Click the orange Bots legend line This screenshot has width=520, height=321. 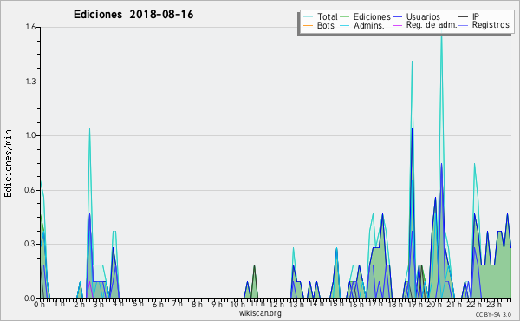point(308,25)
